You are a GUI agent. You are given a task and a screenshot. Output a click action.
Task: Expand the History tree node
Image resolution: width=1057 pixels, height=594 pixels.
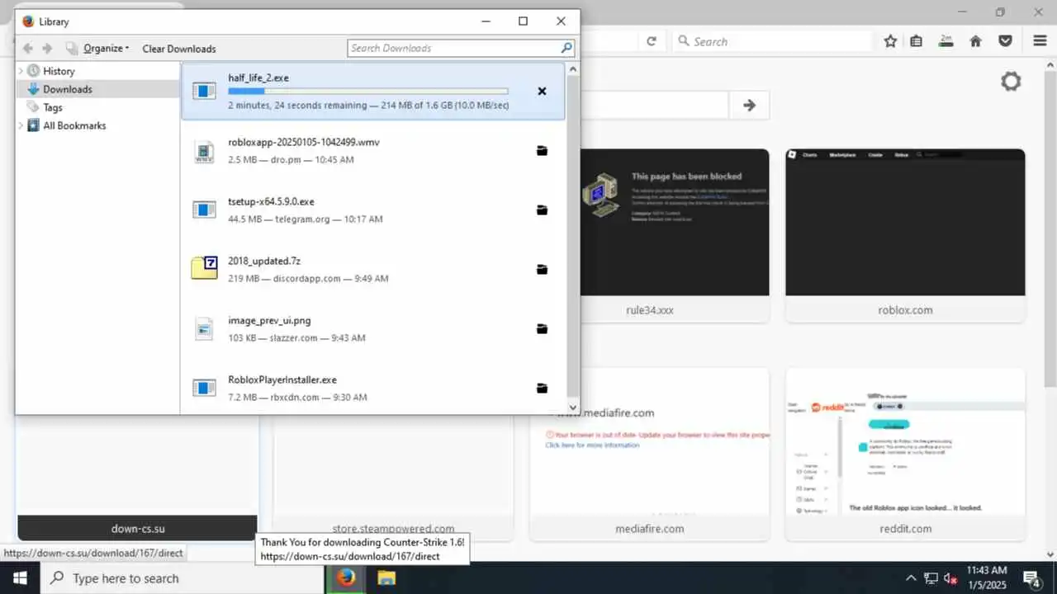coord(21,71)
